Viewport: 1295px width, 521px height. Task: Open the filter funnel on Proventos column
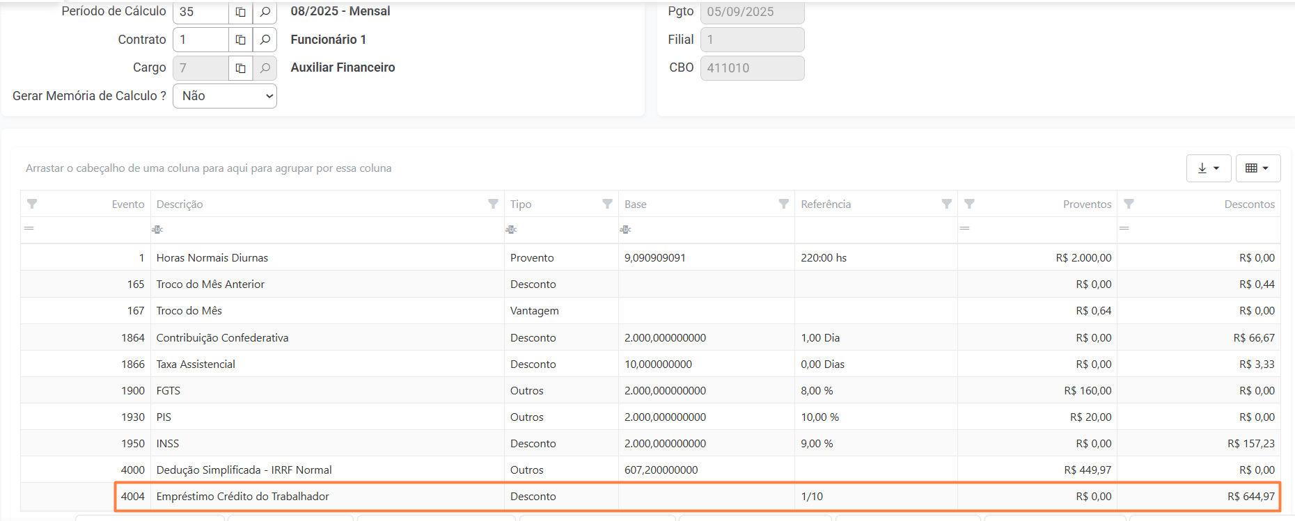pyautogui.click(x=969, y=204)
